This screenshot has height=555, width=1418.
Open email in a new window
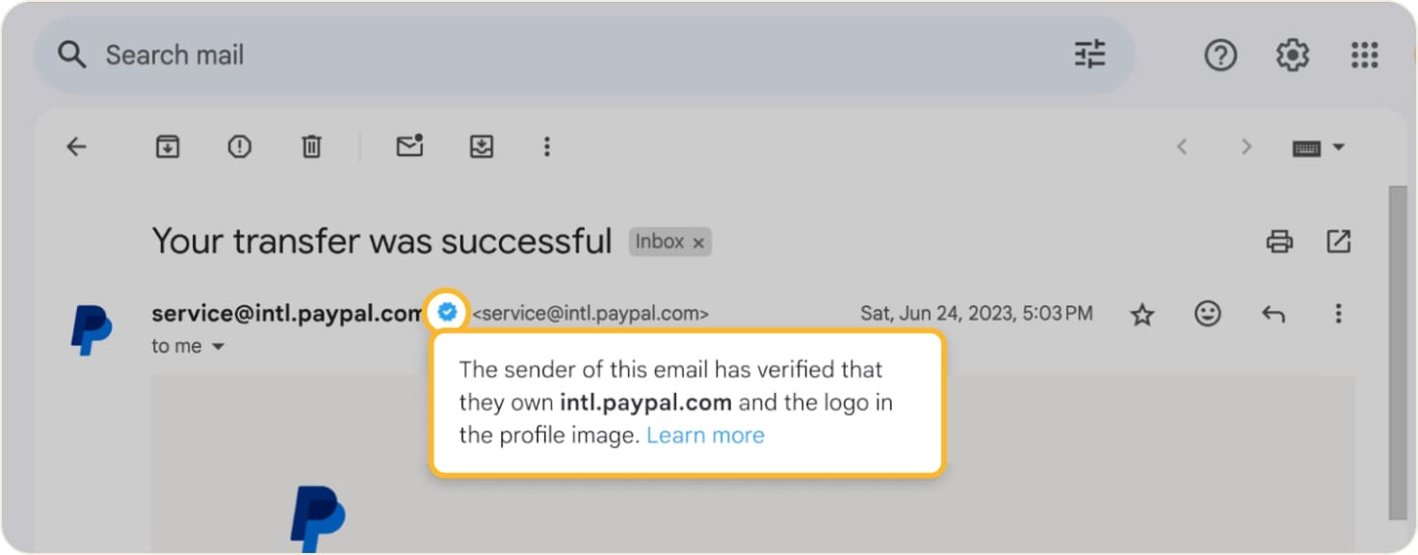[x=1338, y=242]
